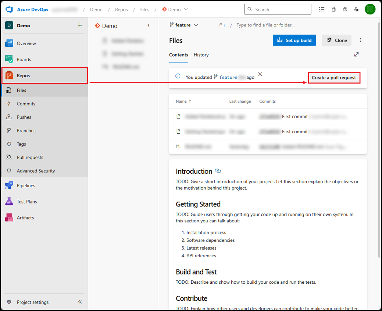
Task: Open Project settings at sidebar bottom
Action: click(x=32, y=302)
